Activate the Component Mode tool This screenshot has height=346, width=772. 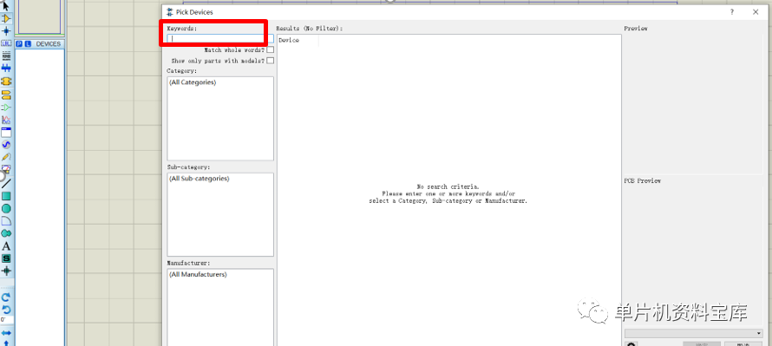pos(6,19)
